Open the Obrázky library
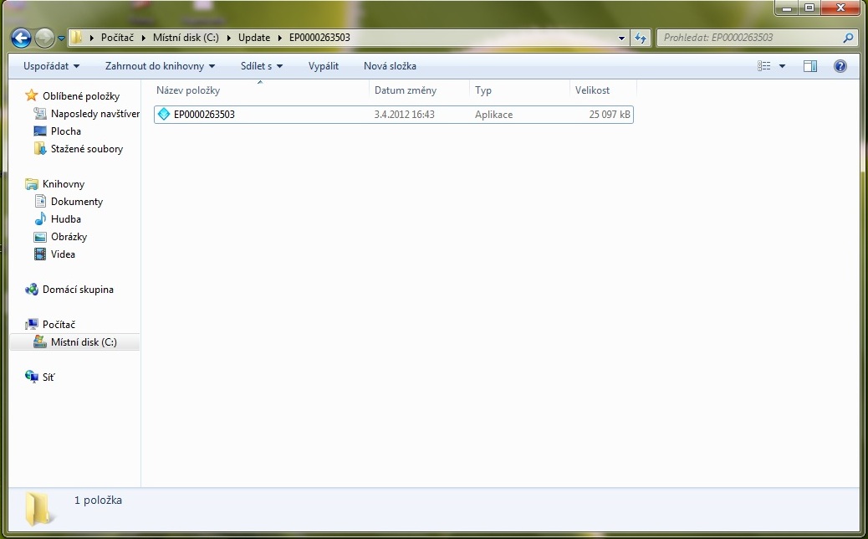 (x=69, y=237)
